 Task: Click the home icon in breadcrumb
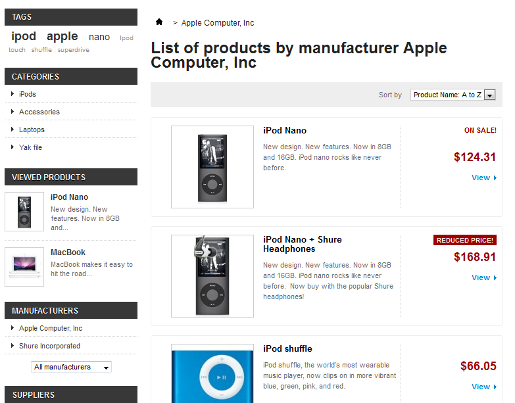tap(159, 22)
